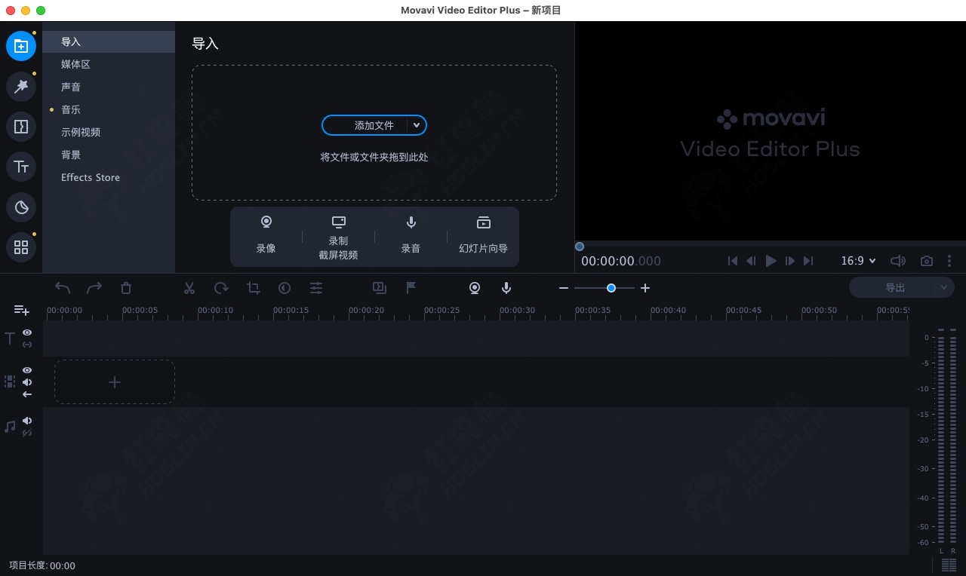966x576 pixels.
Task: Open the 16:9 aspect ratio dropdown
Action: tap(859, 261)
